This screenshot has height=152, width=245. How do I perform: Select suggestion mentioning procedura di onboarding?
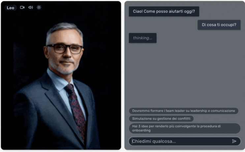185,128
